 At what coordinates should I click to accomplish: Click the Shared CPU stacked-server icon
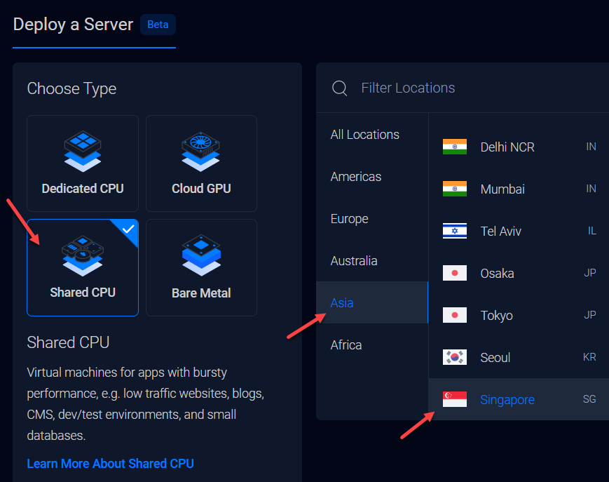(x=83, y=255)
